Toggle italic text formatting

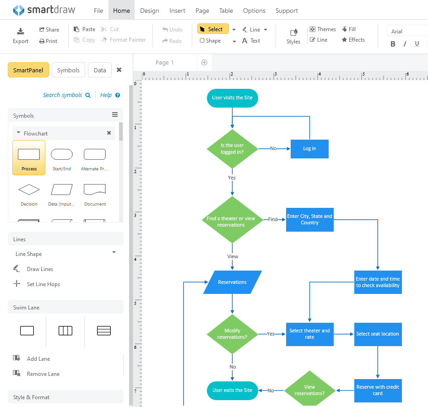(405, 44)
